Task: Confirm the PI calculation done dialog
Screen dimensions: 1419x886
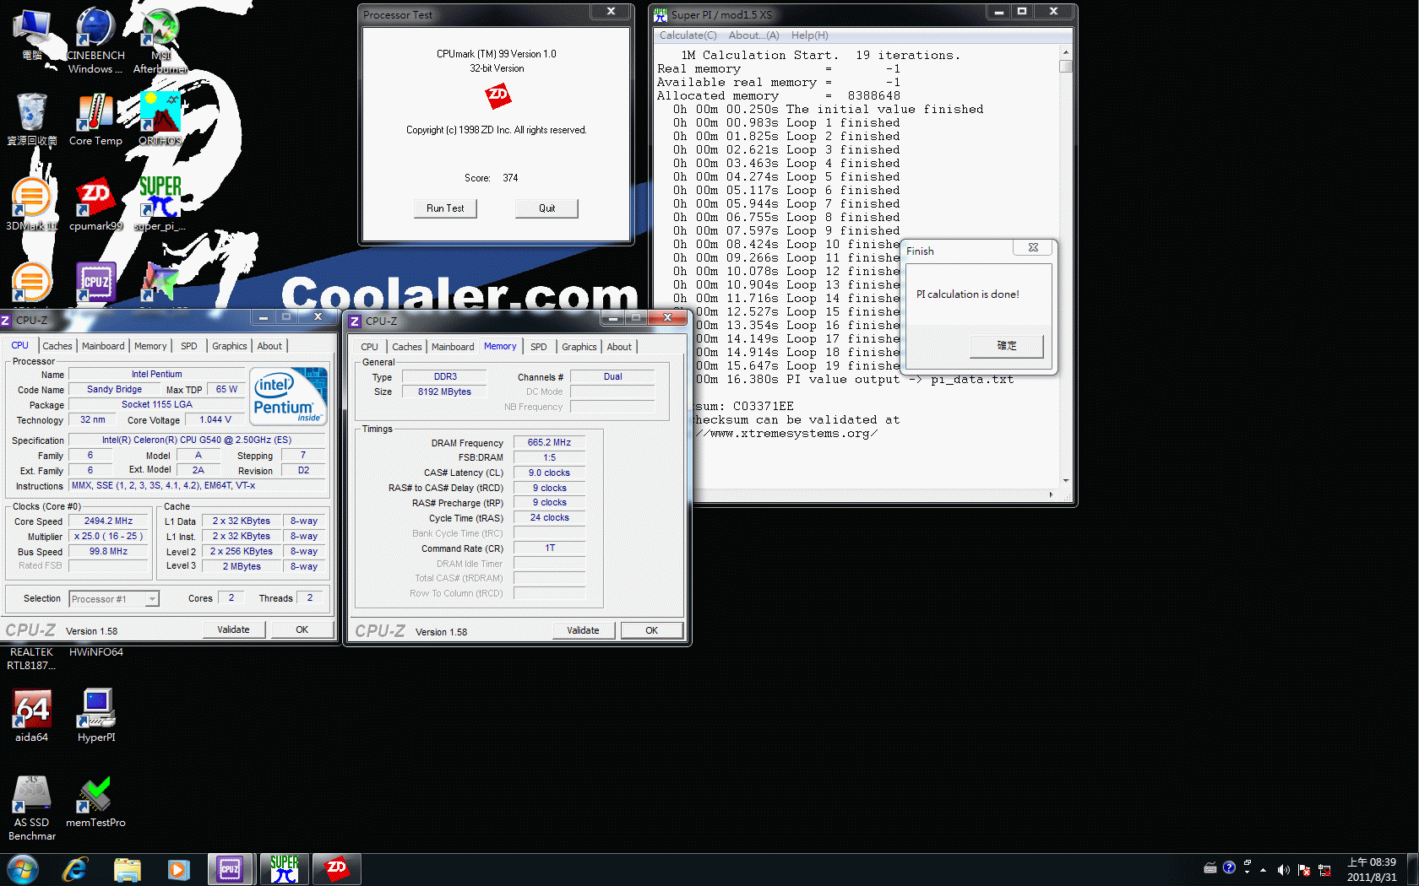Action: click(x=1007, y=346)
